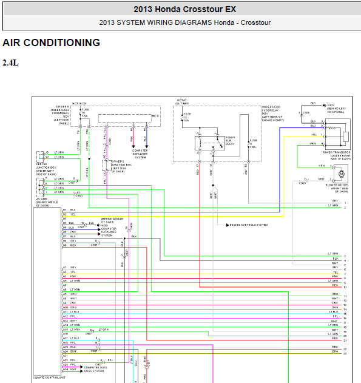Click pin A19 BLU on climate unit

coord(70,347)
